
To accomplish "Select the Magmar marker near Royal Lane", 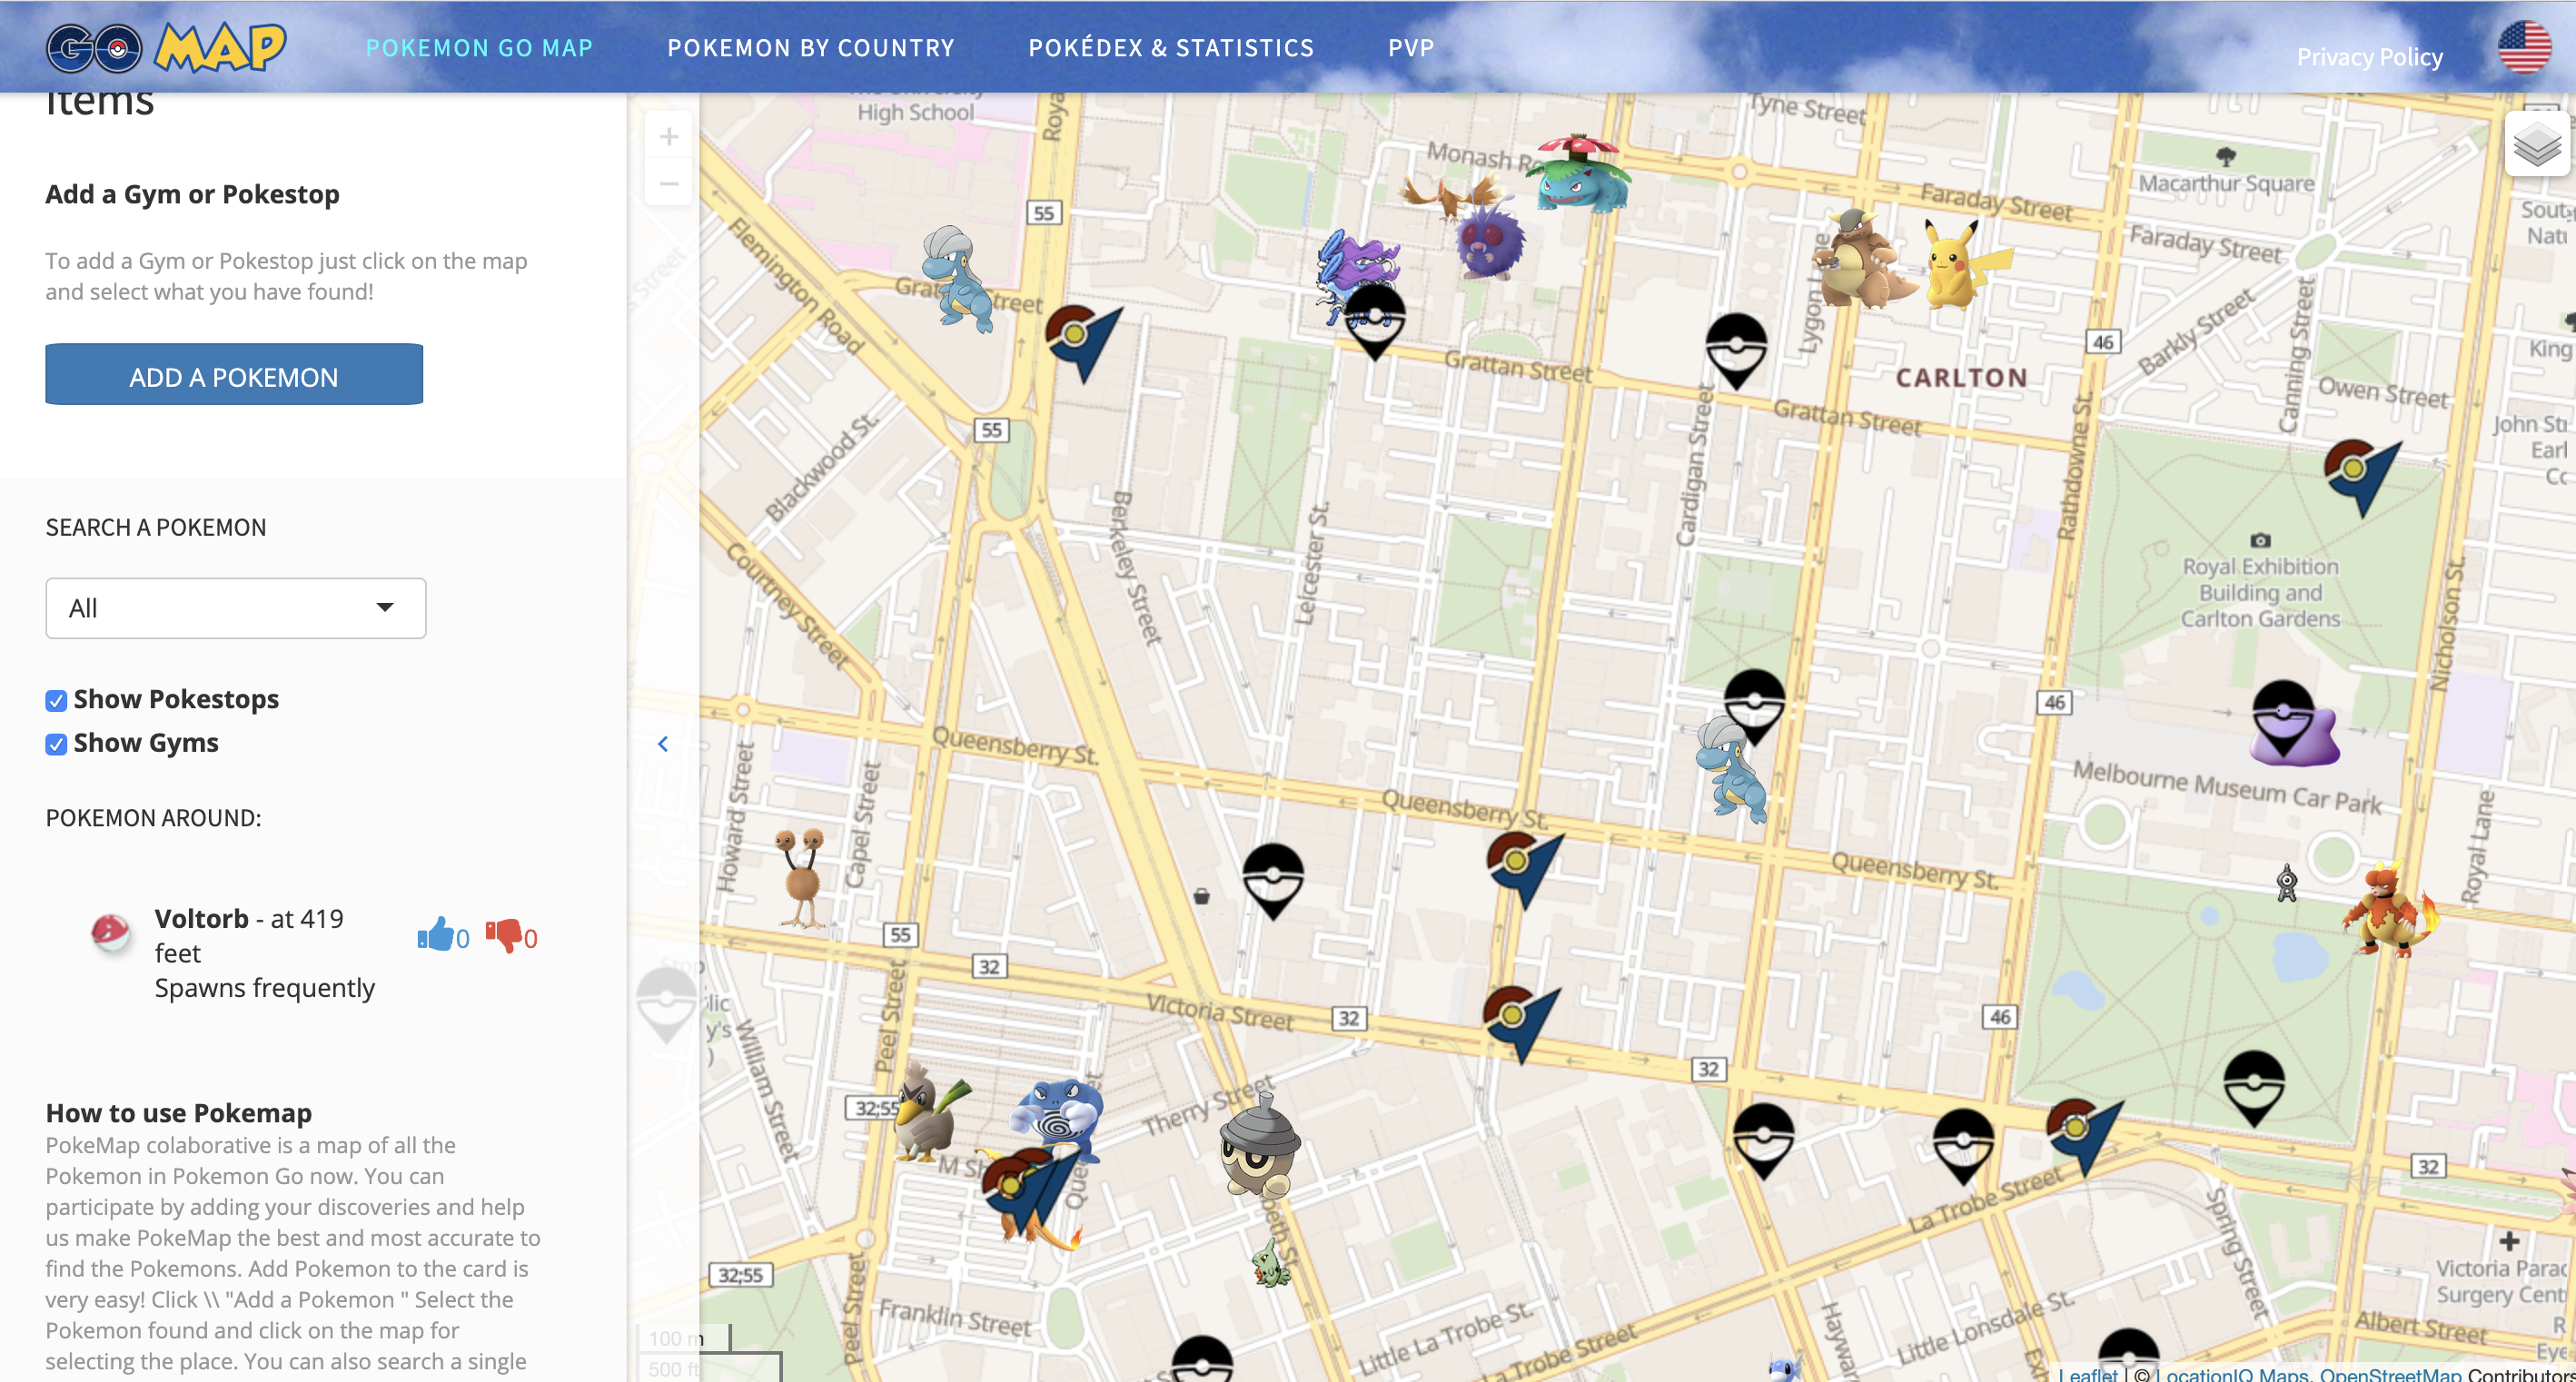I will coord(2390,910).
